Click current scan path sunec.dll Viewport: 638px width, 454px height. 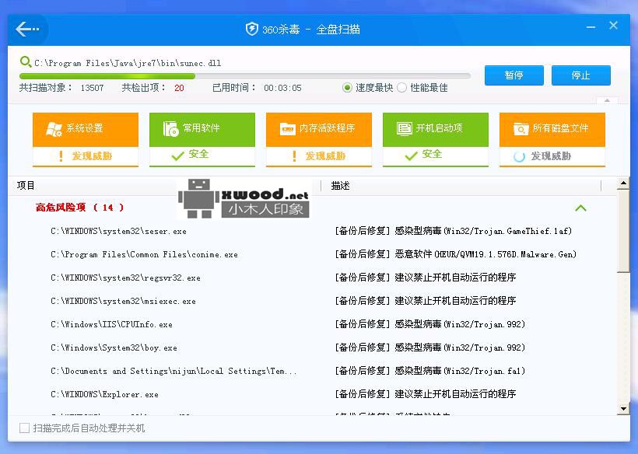click(128, 63)
